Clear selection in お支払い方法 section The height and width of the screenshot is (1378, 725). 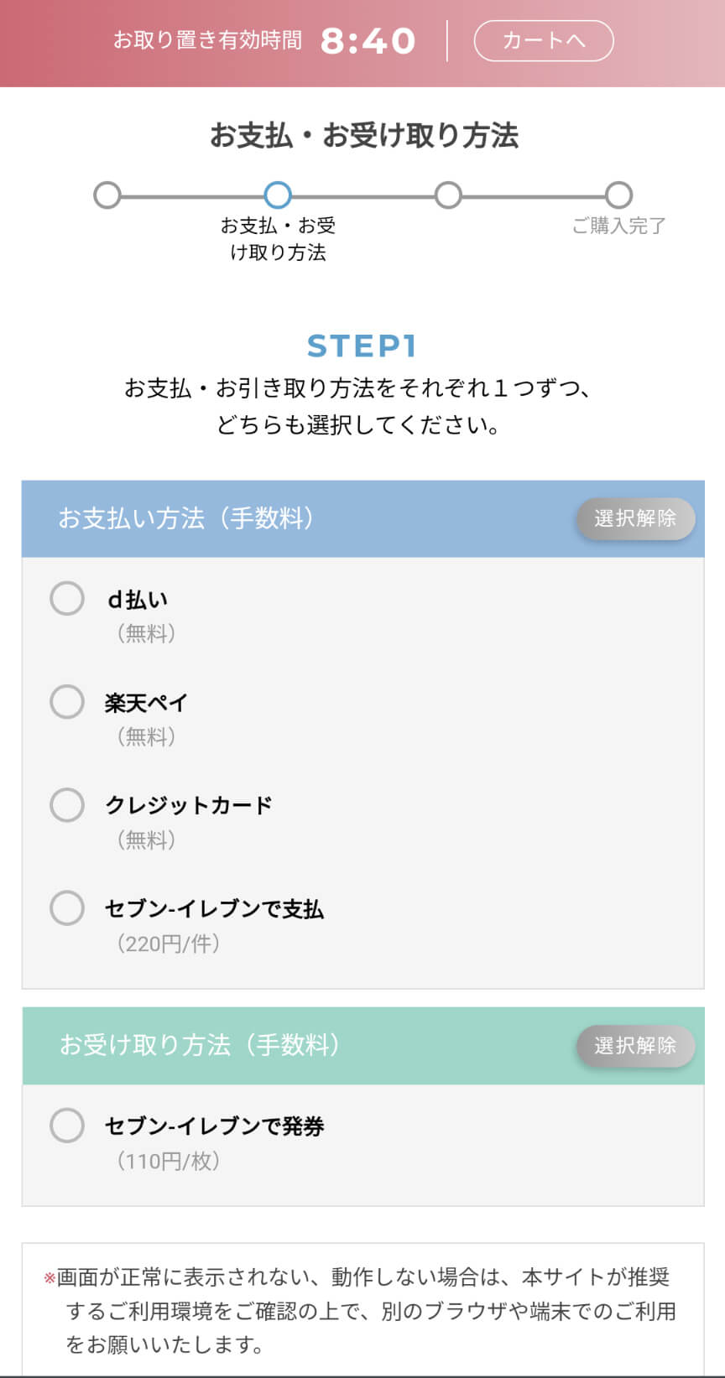pyautogui.click(x=635, y=518)
